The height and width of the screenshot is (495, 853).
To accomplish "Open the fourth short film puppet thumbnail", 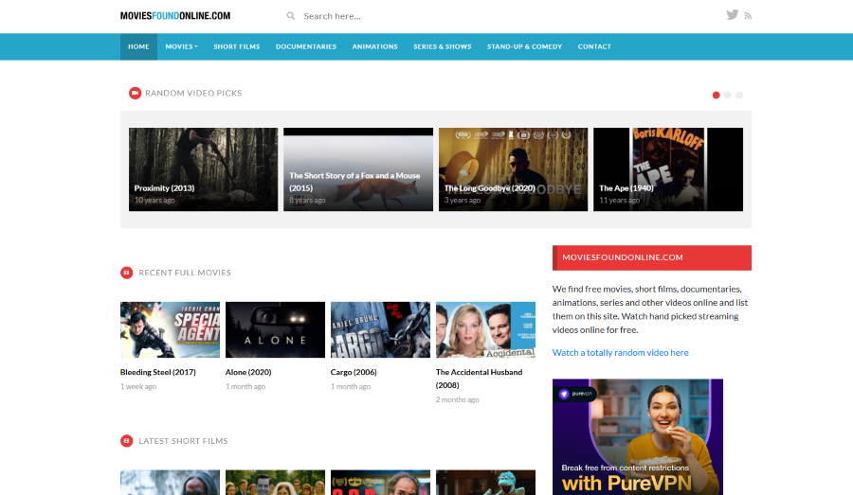I will 485,483.
